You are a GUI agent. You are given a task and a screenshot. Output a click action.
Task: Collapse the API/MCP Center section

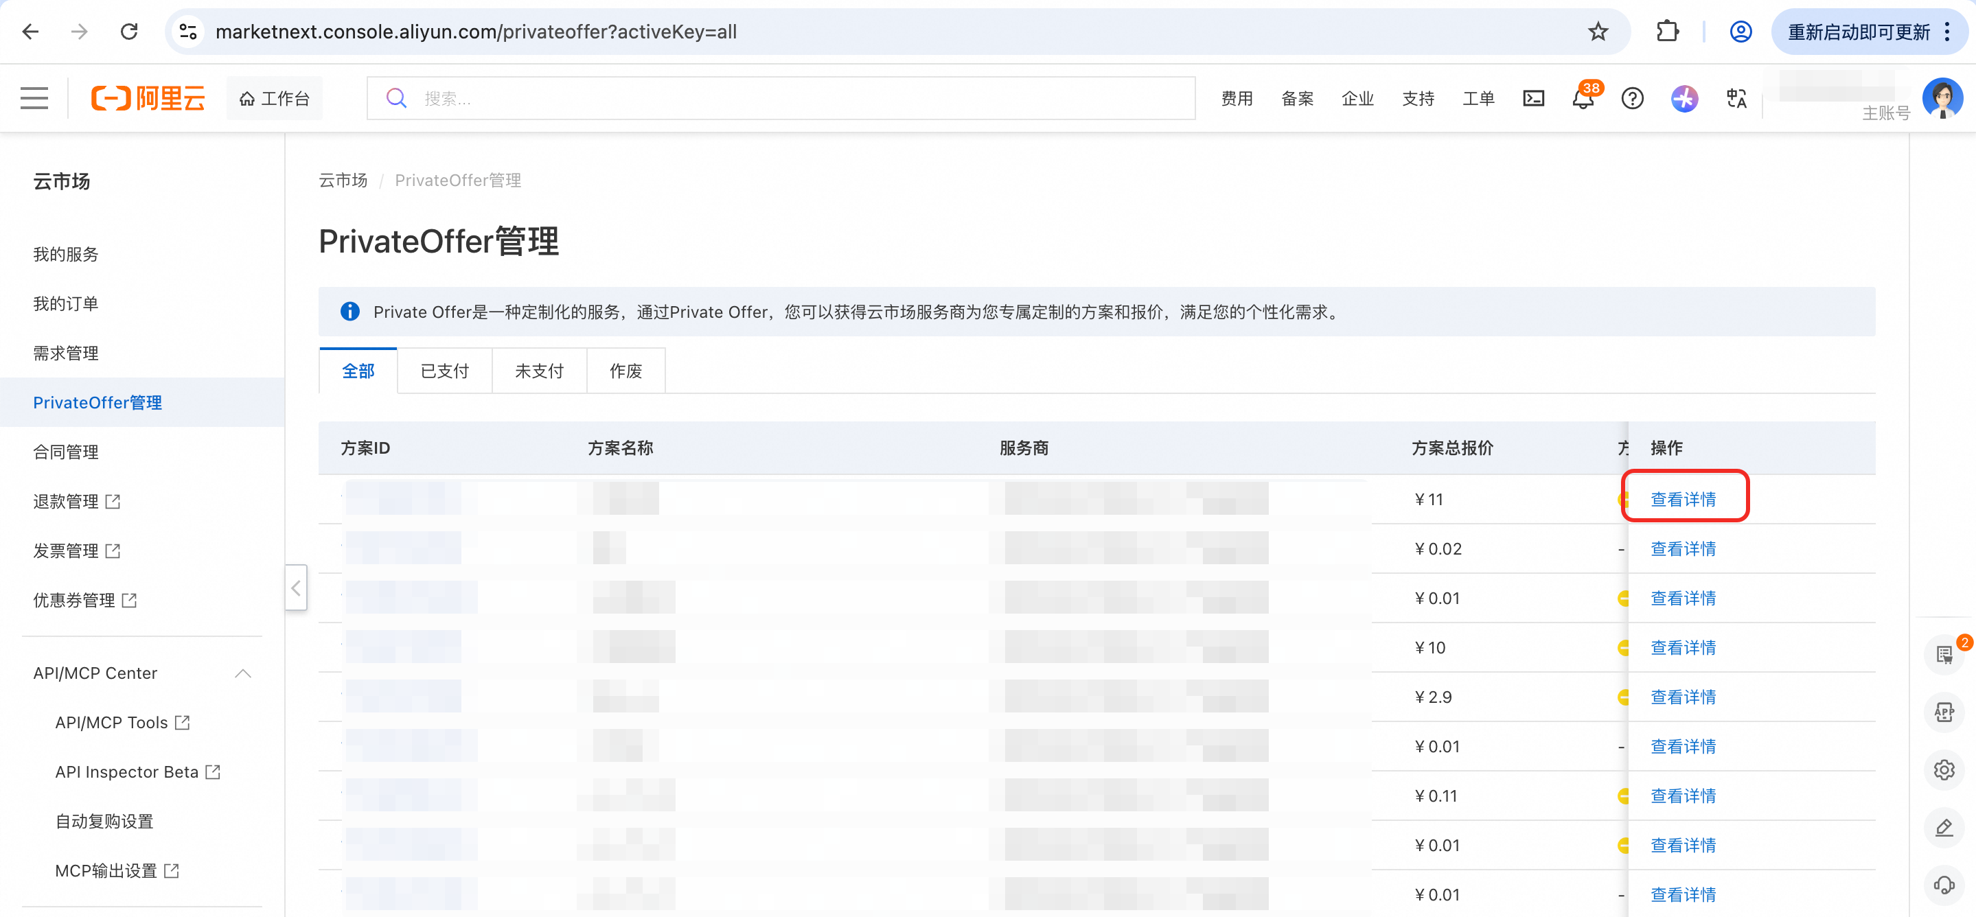click(242, 673)
